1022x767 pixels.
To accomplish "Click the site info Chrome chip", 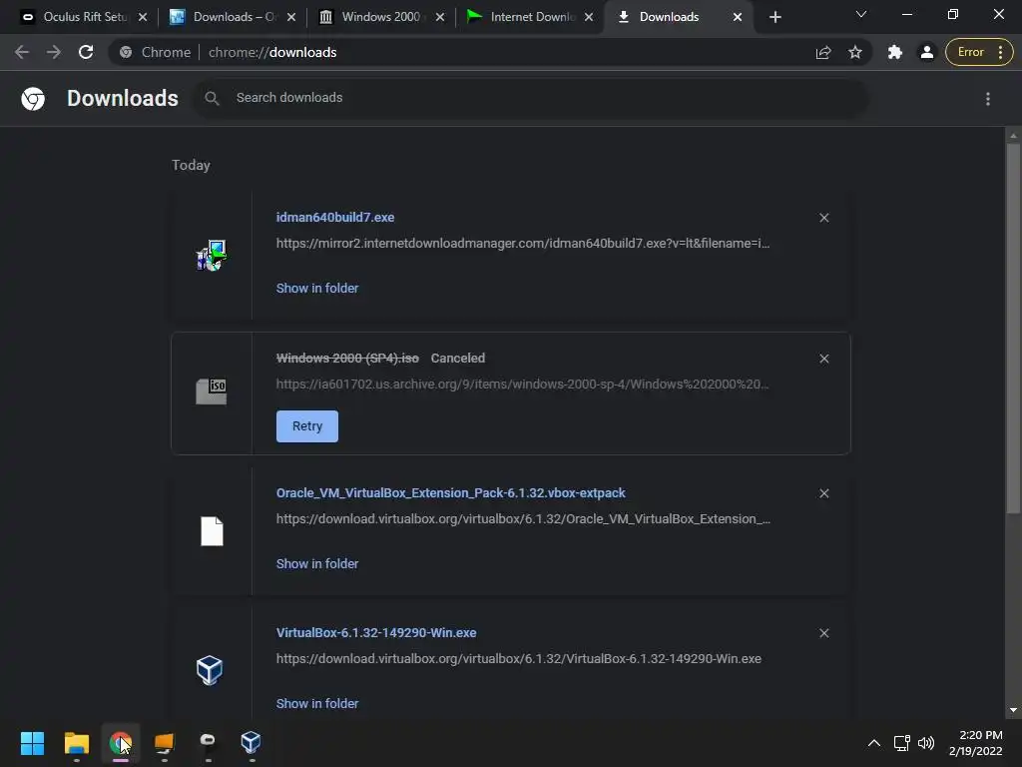I will point(155,52).
